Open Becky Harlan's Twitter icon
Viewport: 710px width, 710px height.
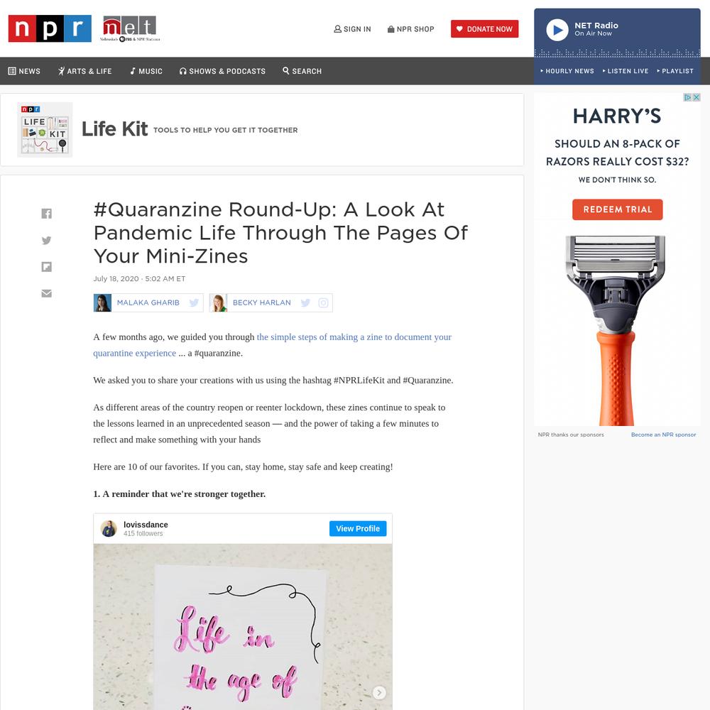(x=305, y=303)
